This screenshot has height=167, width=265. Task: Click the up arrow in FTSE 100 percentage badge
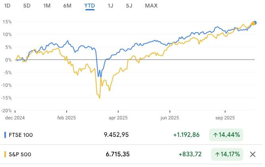215,135
